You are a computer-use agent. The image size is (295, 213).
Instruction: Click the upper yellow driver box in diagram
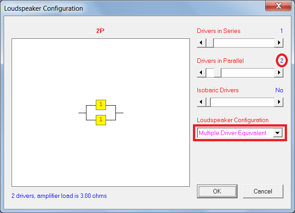[x=101, y=105]
